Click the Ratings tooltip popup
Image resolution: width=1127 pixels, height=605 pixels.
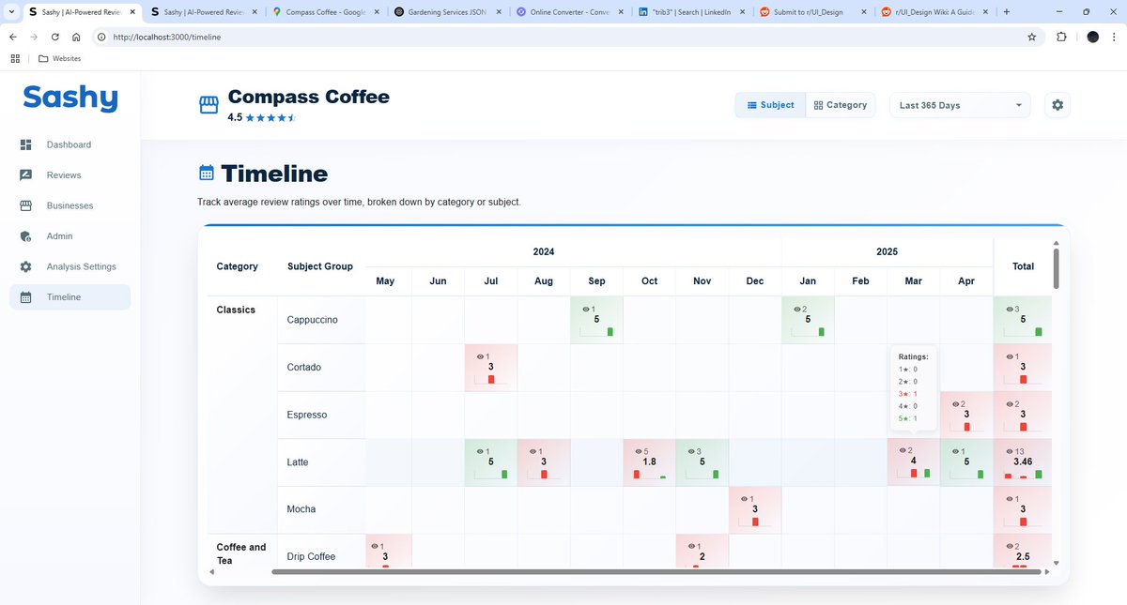tap(914, 387)
